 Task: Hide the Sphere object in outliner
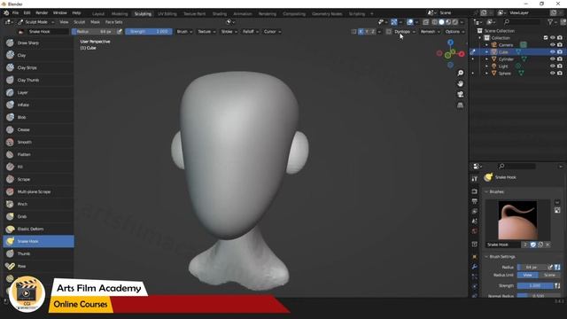553,73
